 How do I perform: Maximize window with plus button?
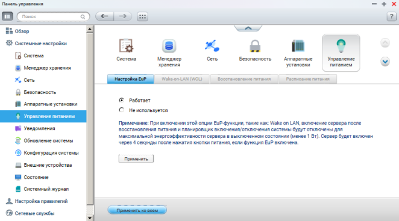[384, 4]
